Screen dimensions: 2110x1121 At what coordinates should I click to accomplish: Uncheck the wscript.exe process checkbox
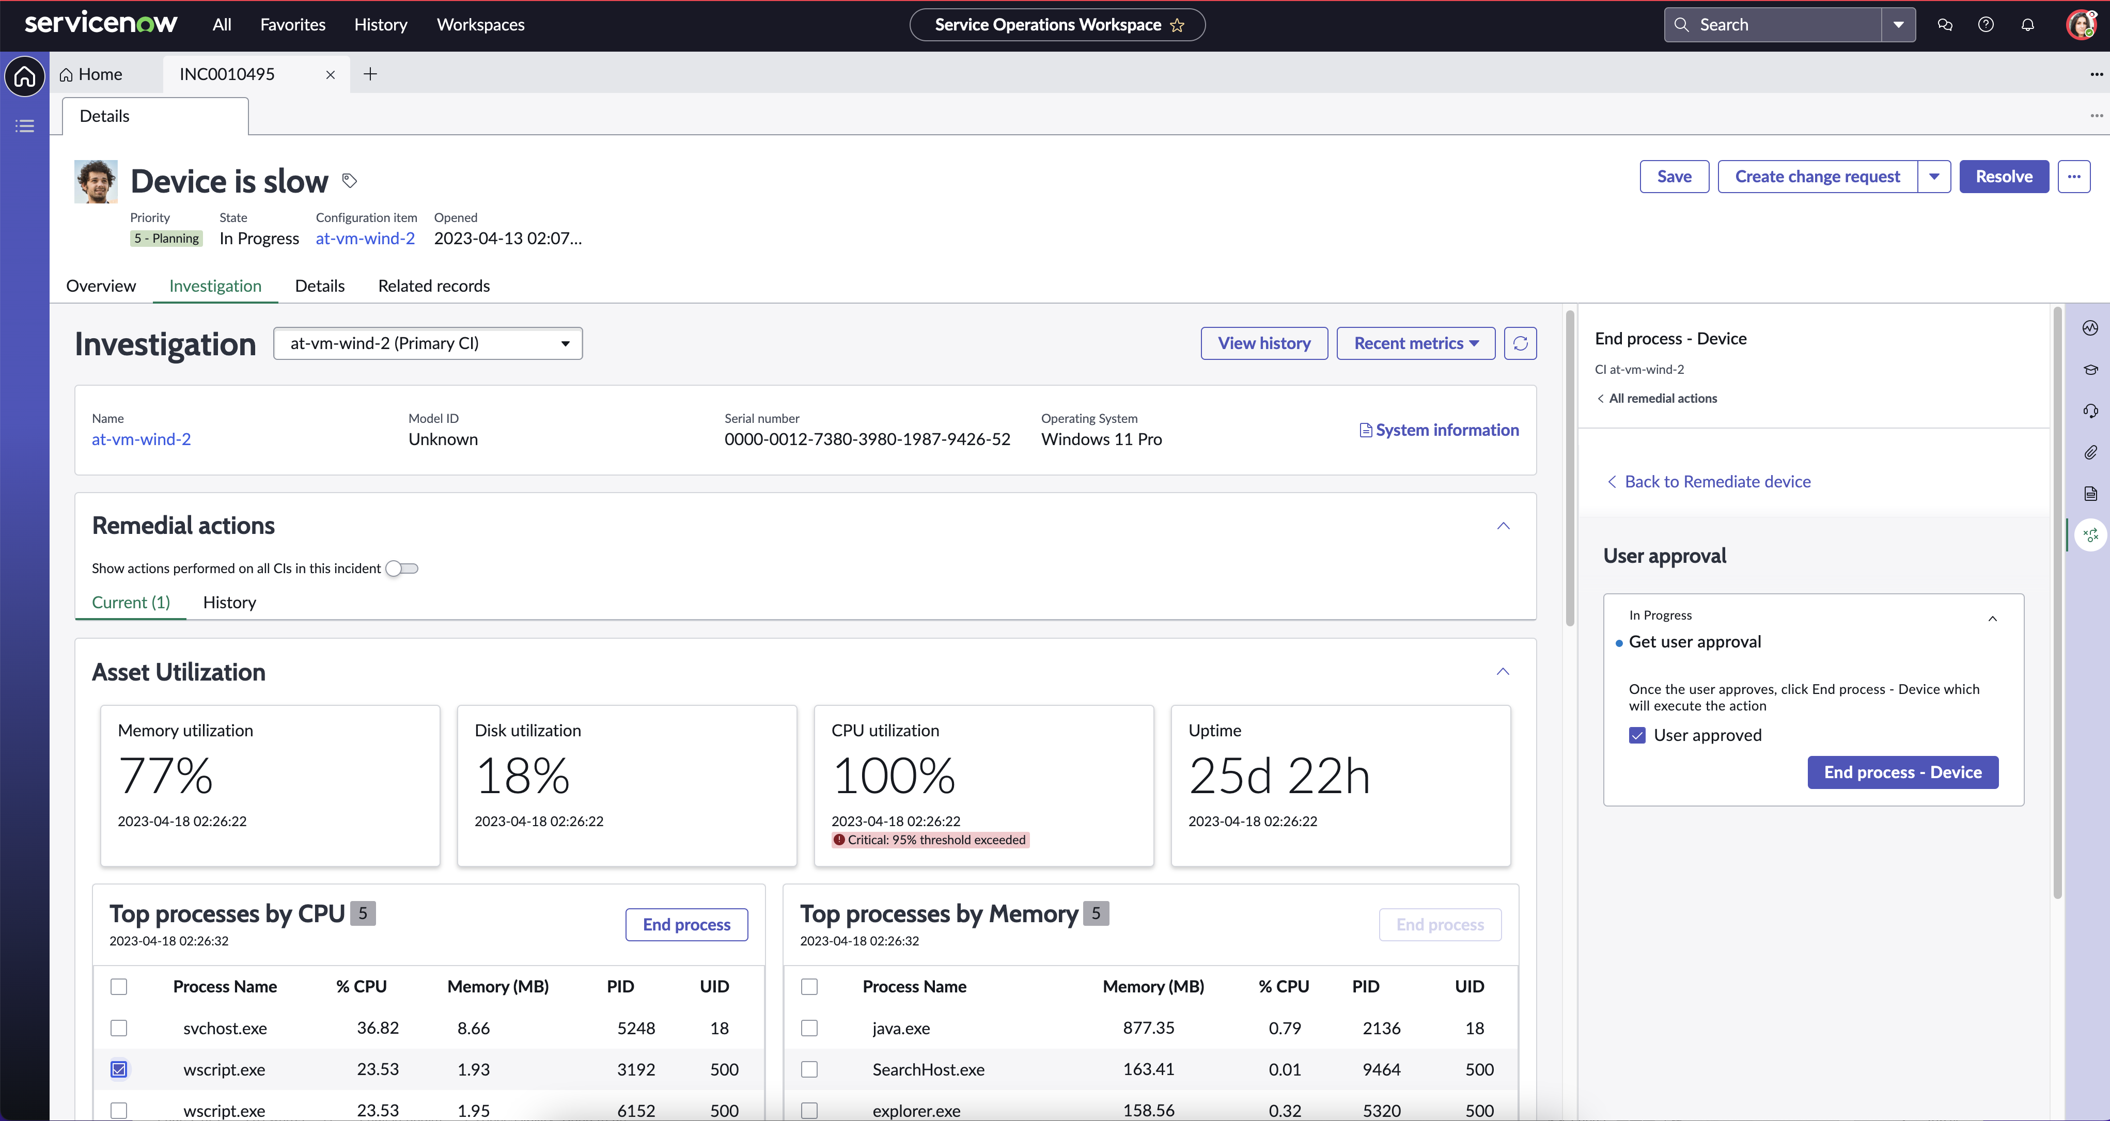click(119, 1069)
